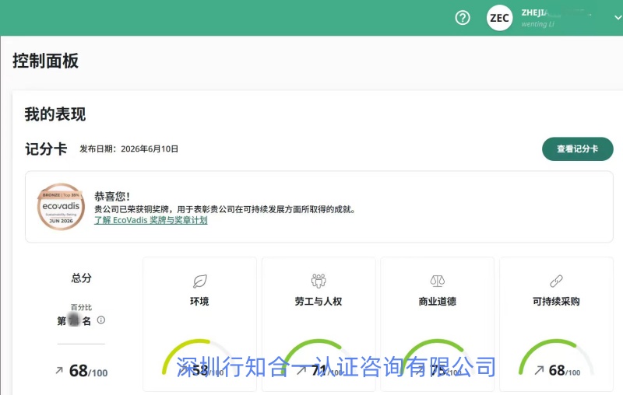Click the percentile info icon

(x=101, y=320)
